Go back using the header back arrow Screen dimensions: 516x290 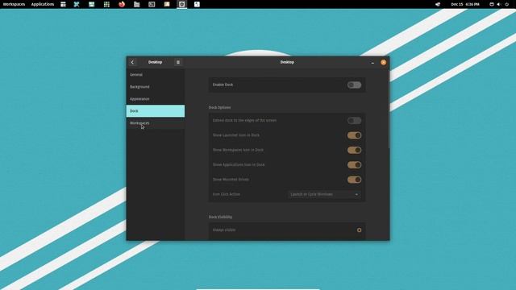click(132, 62)
